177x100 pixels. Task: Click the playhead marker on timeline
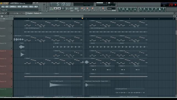point(82,18)
